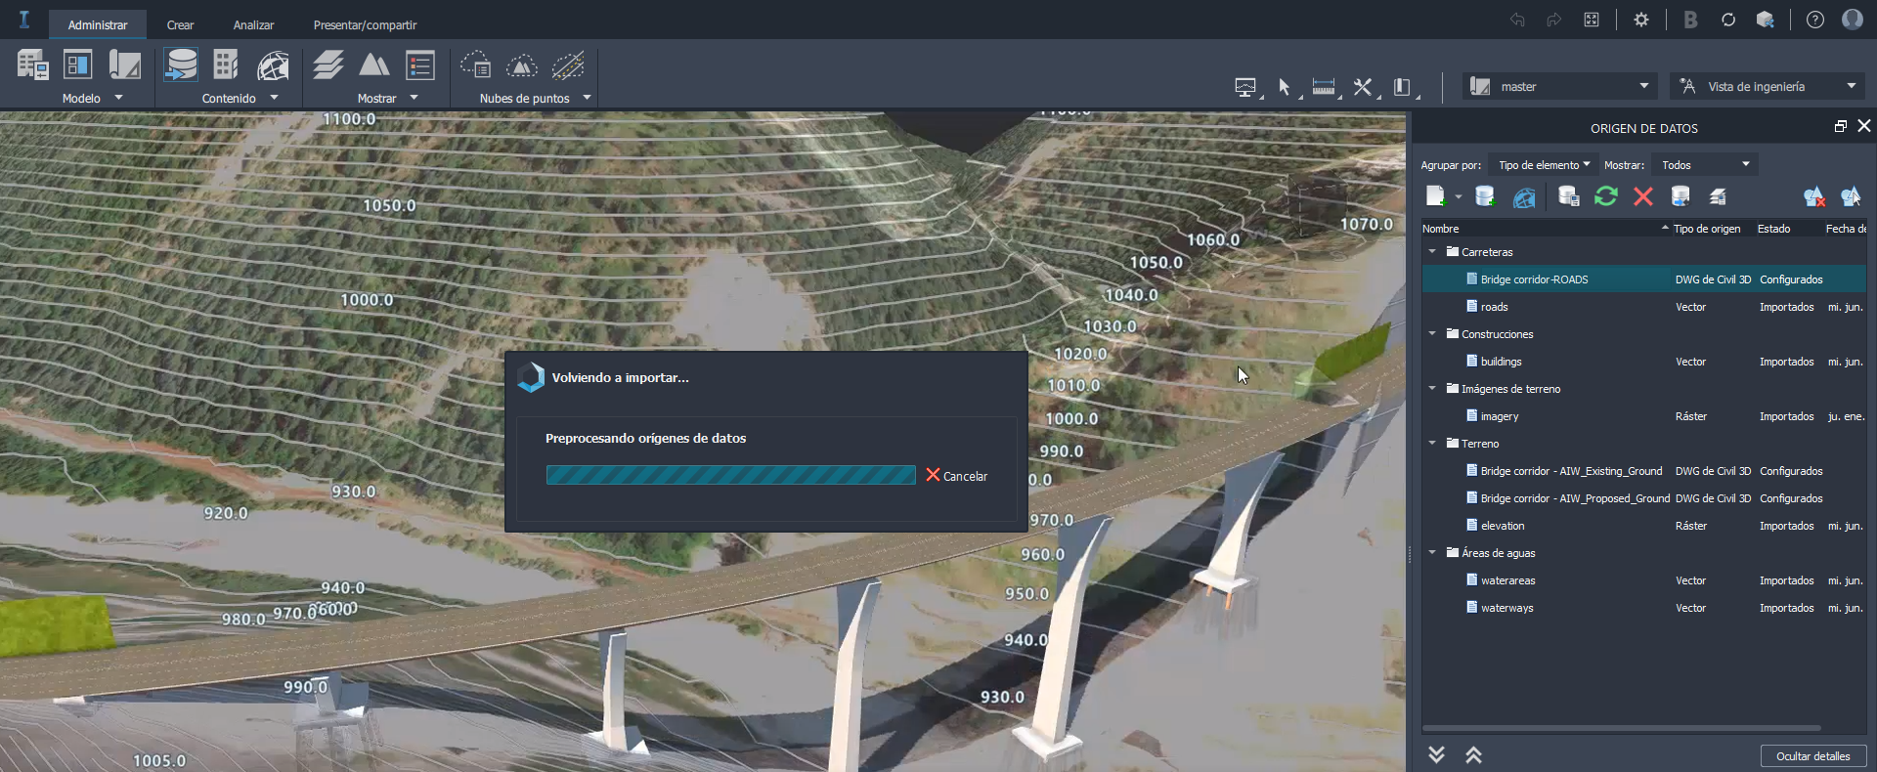Collapse the Imágenes de terreno group
The width and height of the screenshot is (1877, 772).
click(1433, 389)
